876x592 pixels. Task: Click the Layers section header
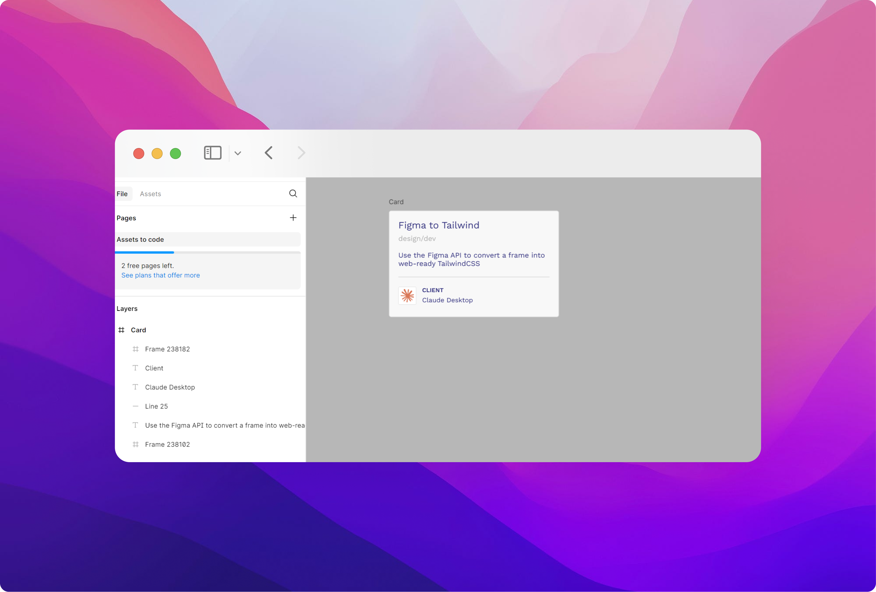tap(127, 309)
